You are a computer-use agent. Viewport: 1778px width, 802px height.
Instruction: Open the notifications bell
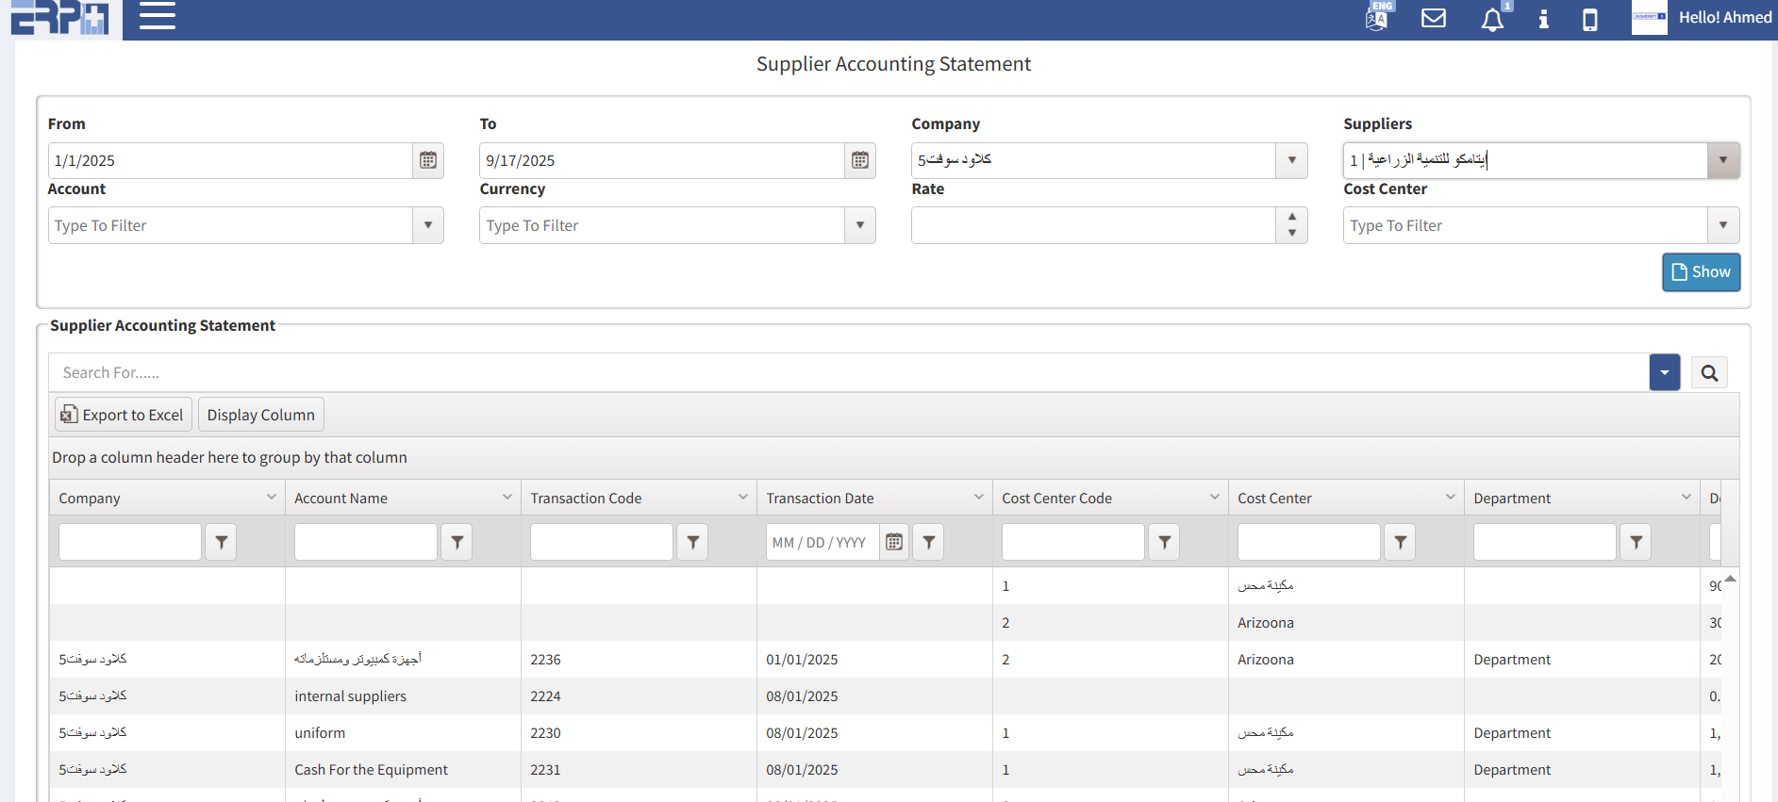tap(1492, 20)
